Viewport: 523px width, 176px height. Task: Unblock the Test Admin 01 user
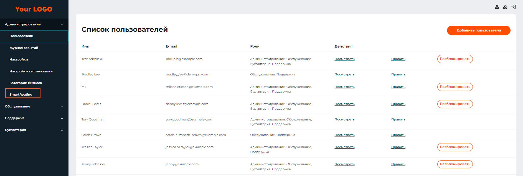click(x=455, y=59)
